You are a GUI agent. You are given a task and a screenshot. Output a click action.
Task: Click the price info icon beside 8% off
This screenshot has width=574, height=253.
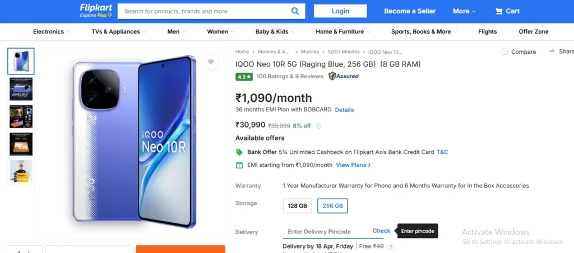pos(318,126)
